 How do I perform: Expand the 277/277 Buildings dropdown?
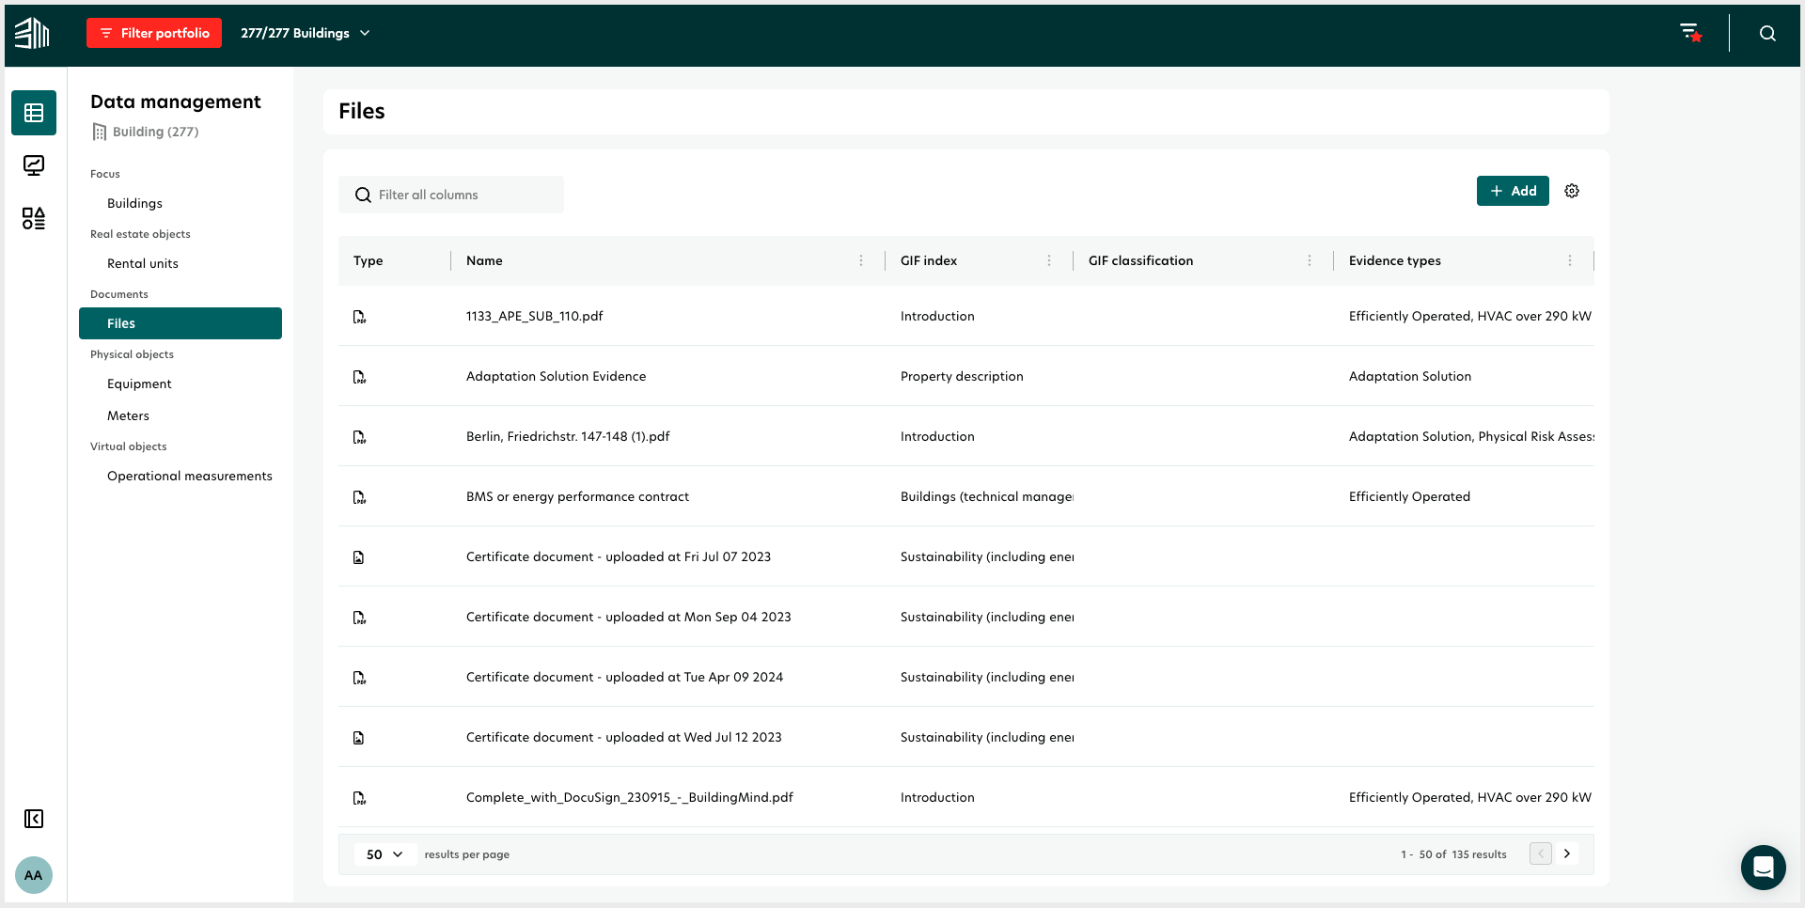pos(306,33)
